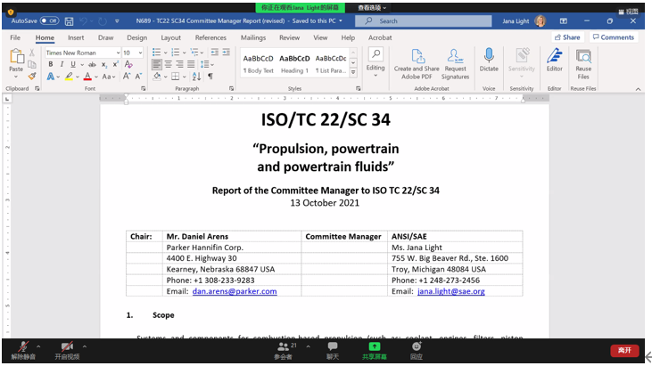Click the Dictate microphone icon
652x366 pixels.
click(489, 57)
